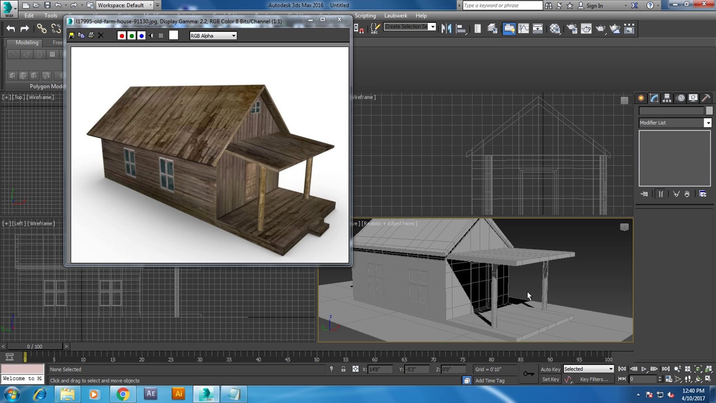
Task: Expand the RGB Alpha channel dropdown
Action: click(213, 36)
